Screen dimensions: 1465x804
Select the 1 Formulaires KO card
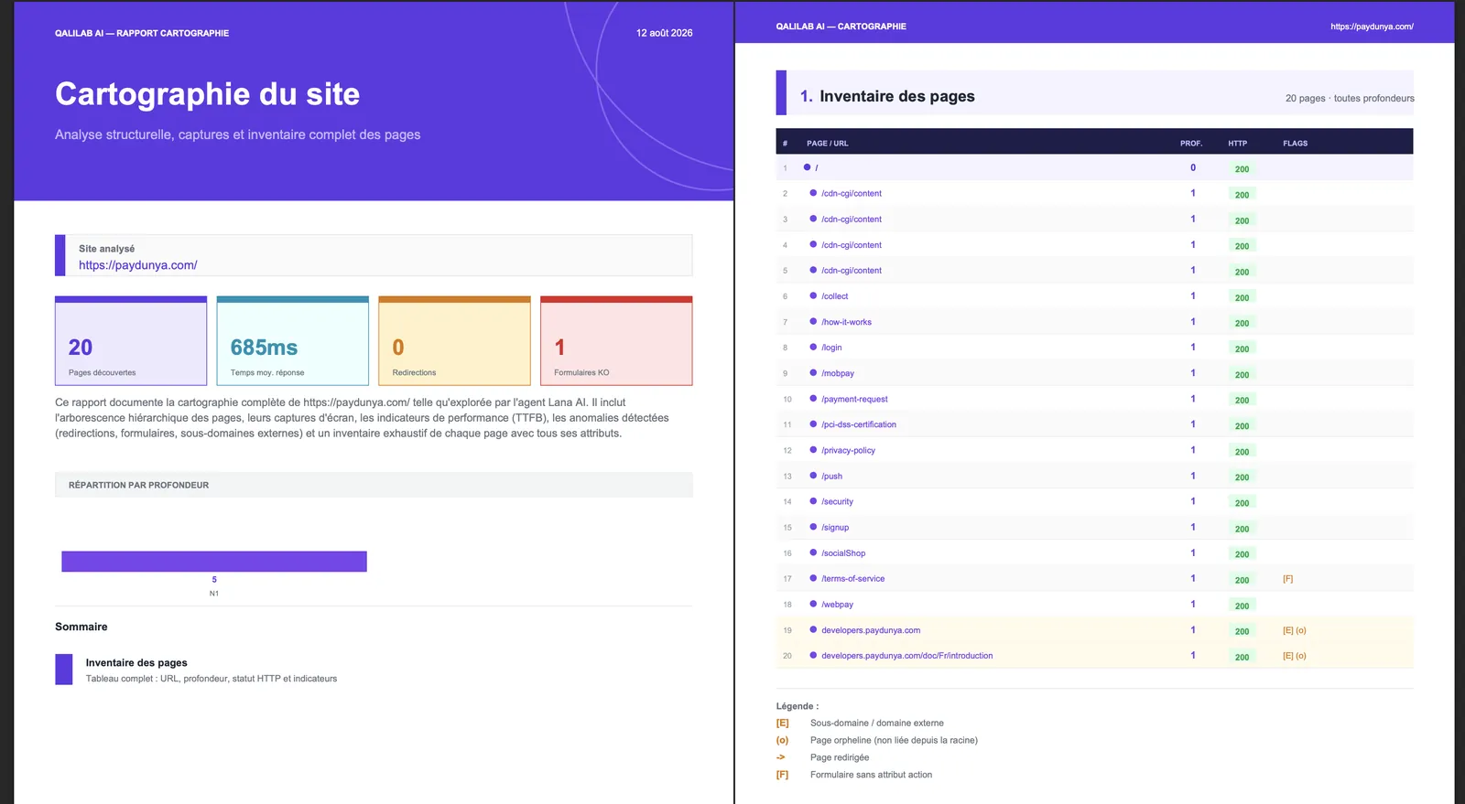pos(616,341)
